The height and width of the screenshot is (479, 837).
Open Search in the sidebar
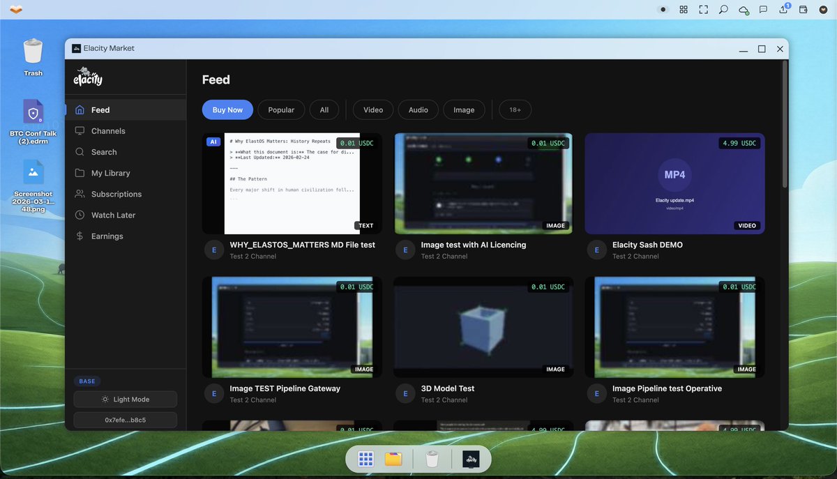[x=126, y=152]
